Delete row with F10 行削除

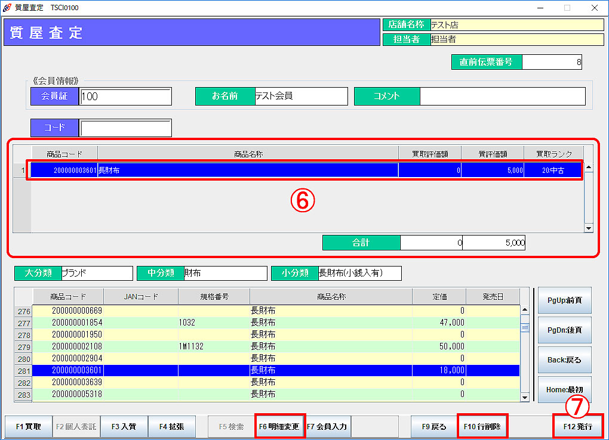[482, 427]
